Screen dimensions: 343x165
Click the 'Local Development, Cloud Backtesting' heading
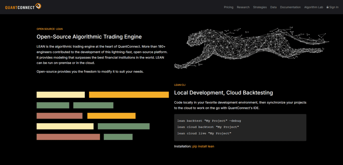(223, 93)
